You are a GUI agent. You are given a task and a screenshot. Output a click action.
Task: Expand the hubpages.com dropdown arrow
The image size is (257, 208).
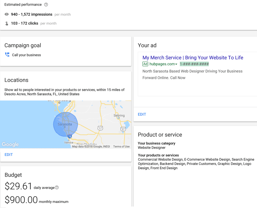[176, 64]
